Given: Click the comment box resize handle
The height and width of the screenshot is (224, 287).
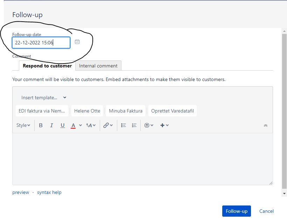Looking at the screenshot, I should click(271, 183).
